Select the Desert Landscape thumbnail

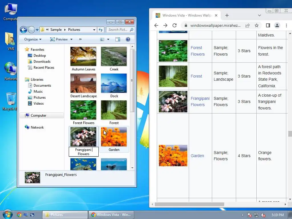83,83
